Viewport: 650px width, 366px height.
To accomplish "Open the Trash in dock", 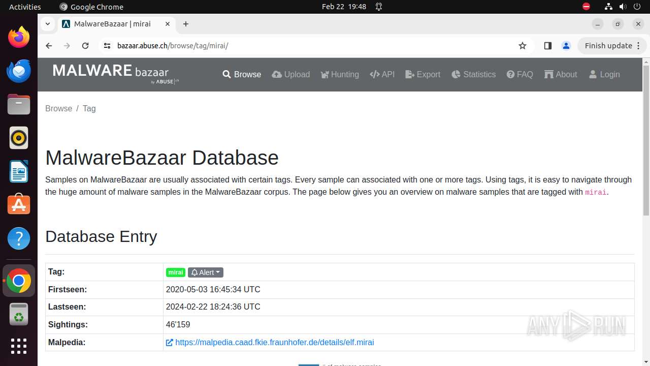I will 19,314.
